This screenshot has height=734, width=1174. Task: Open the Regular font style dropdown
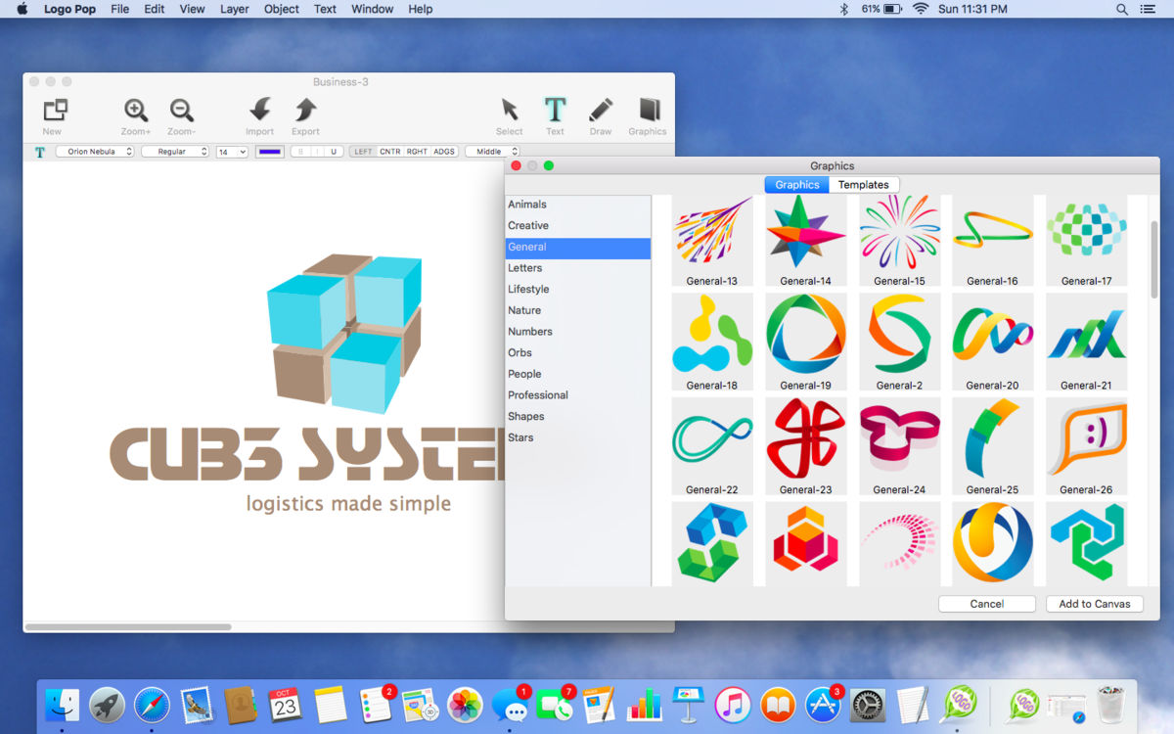pyautogui.click(x=175, y=152)
